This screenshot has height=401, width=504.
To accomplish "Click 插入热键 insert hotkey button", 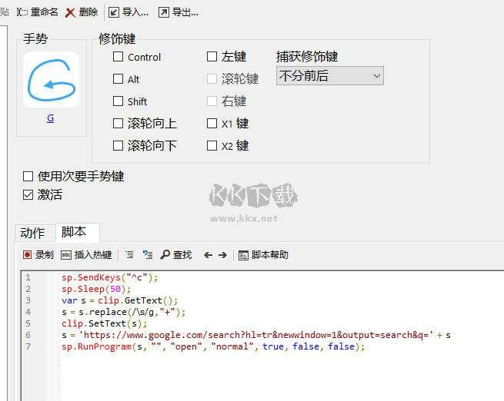I will click(86, 255).
